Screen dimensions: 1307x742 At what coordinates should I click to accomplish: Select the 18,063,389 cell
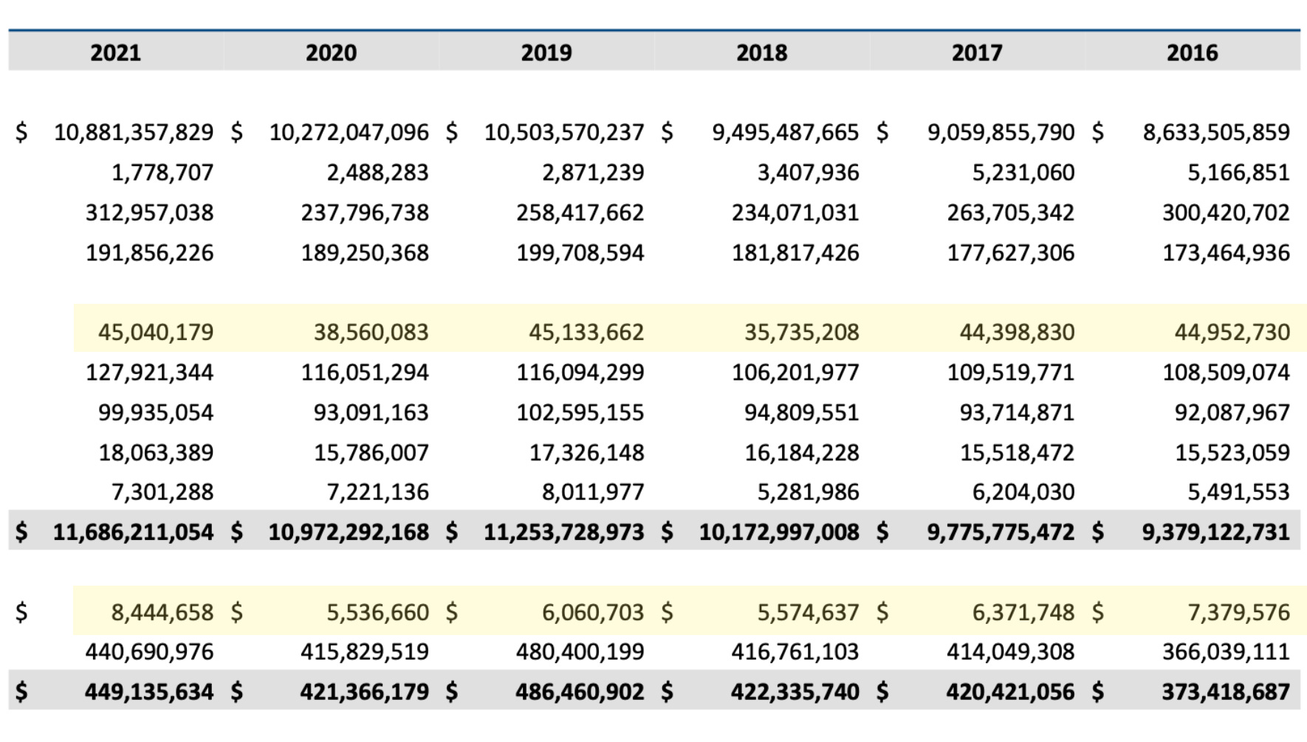(x=156, y=452)
